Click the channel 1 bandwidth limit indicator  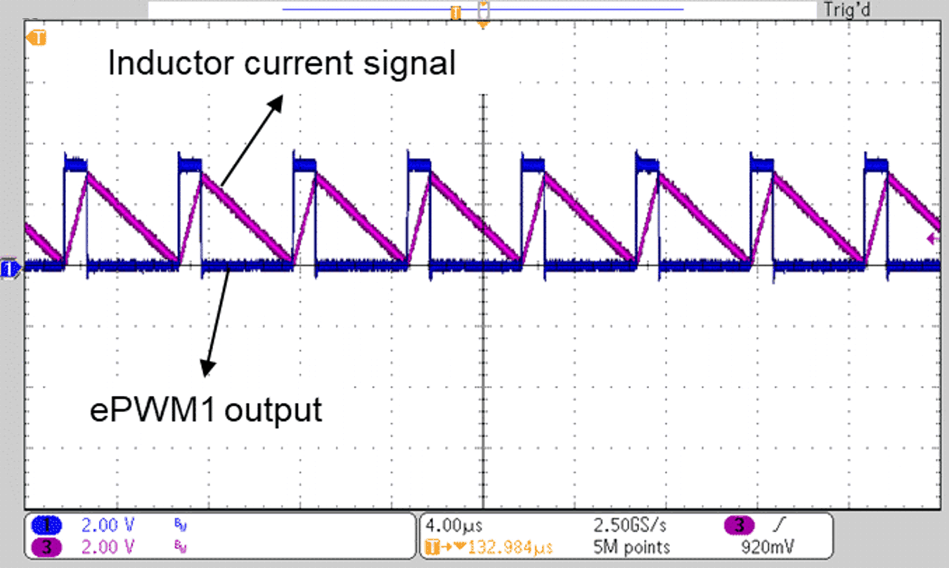point(181,525)
